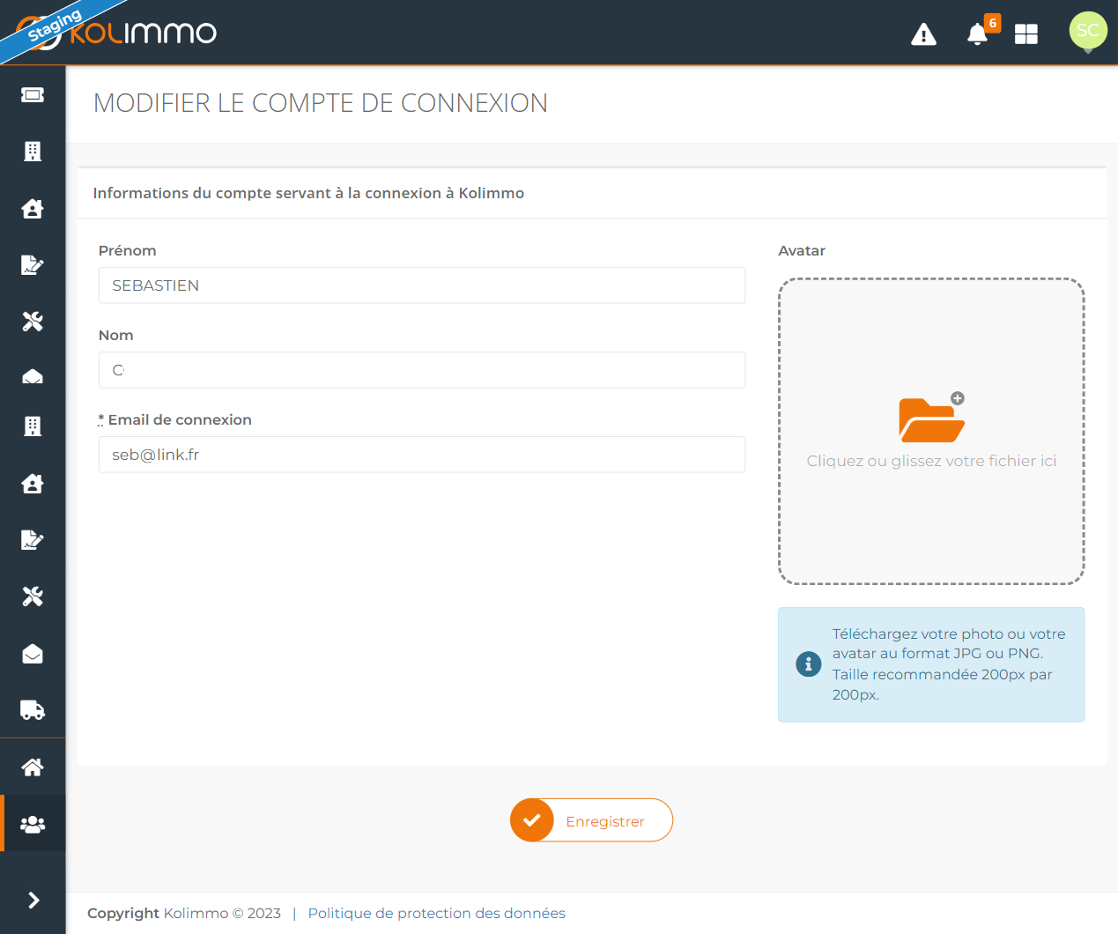Viewport: 1118px width, 934px height.
Task: Click the Email de connexion field
Action: [x=422, y=455]
